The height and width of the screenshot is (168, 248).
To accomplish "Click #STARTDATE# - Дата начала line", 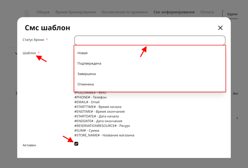I will (x=97, y=116).
